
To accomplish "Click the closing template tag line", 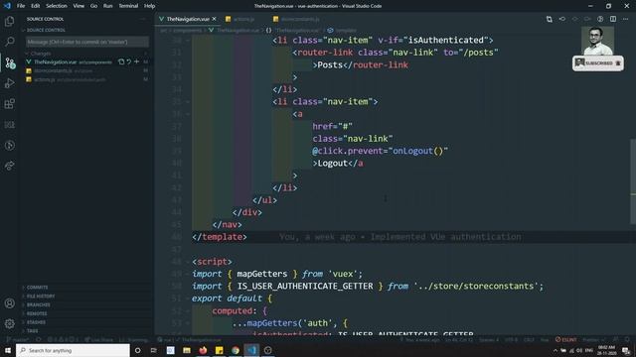I will coord(220,237).
